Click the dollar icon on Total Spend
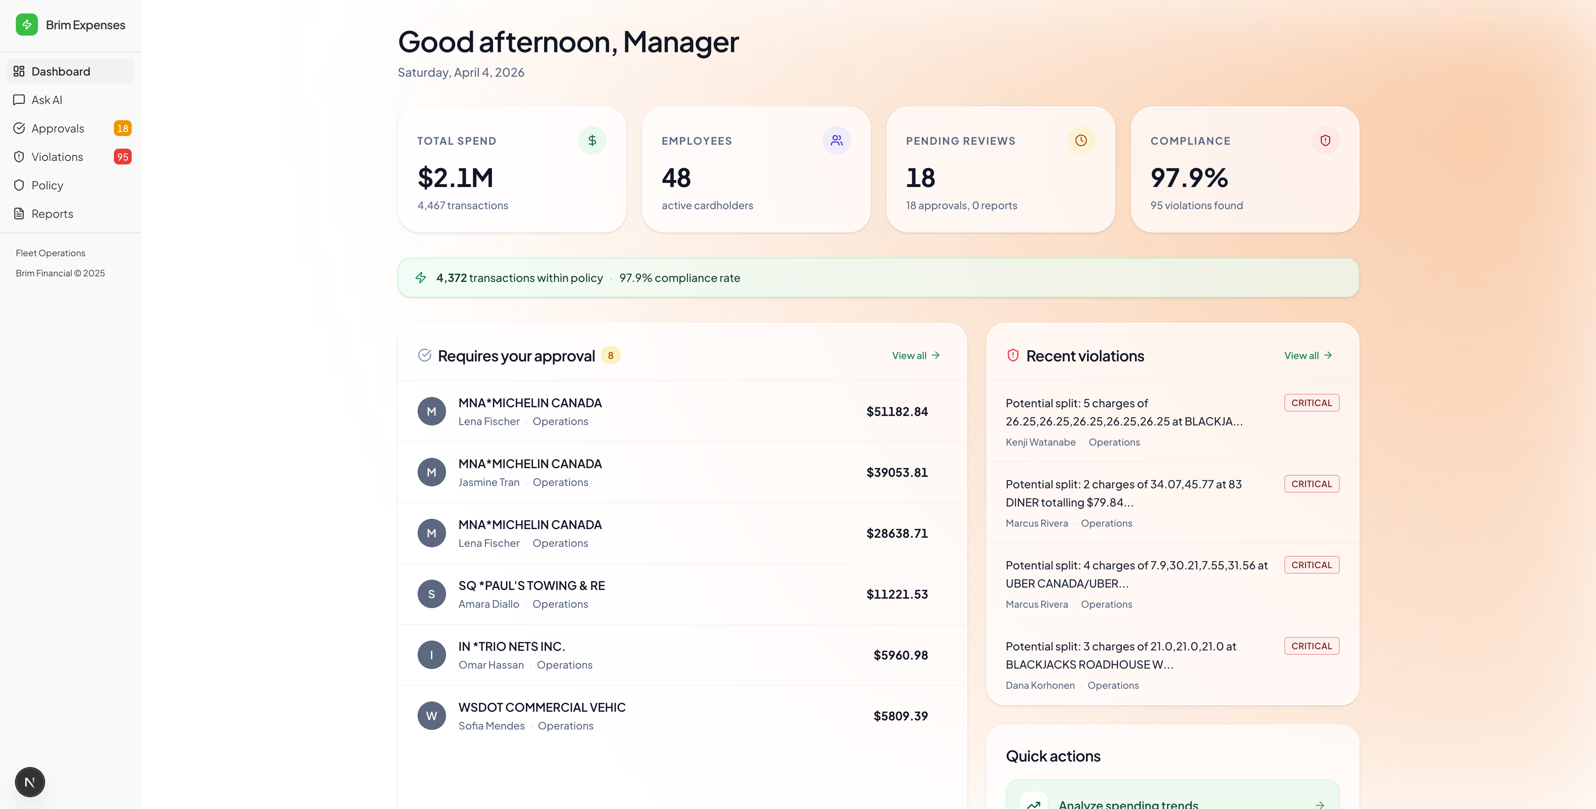This screenshot has width=1596, height=809. 592,141
